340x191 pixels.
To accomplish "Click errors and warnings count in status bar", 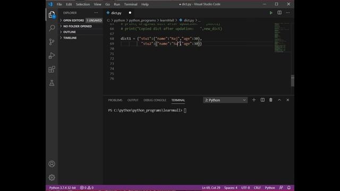I will (x=87, y=188).
